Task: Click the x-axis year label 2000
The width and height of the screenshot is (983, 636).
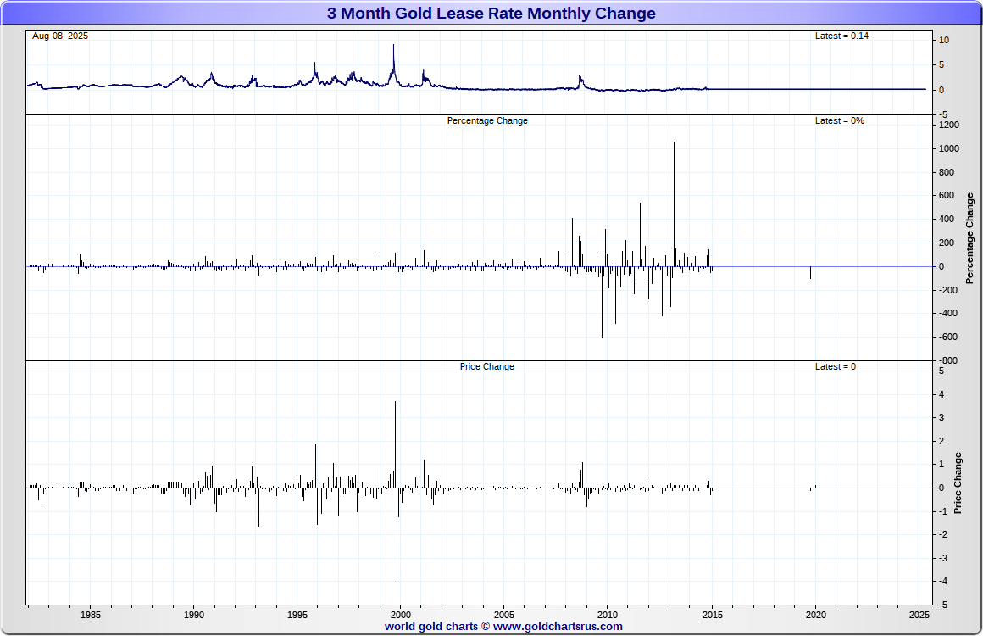Action: 401,616
